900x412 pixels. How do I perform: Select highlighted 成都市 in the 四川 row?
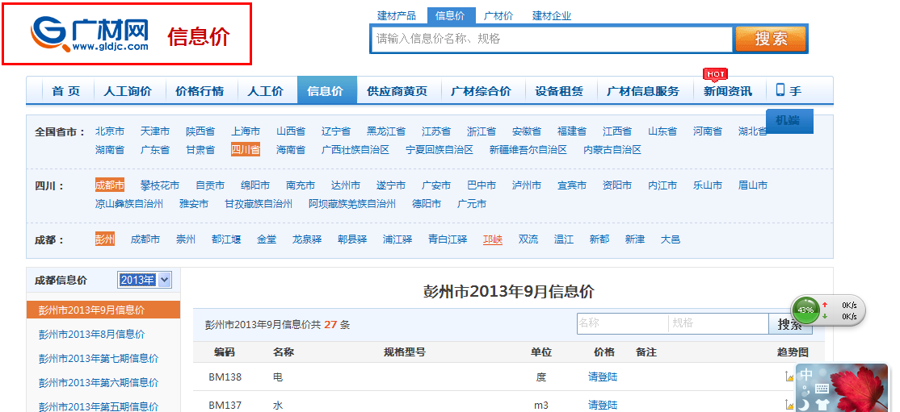click(110, 185)
